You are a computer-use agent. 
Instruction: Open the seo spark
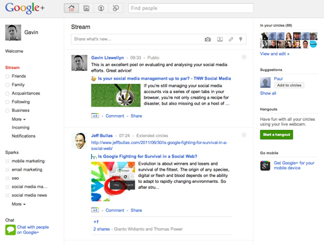(16, 178)
